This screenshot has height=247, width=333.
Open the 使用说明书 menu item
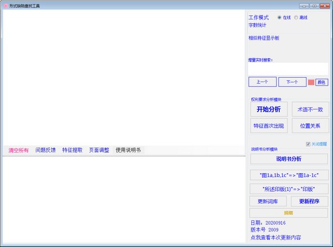tap(128, 150)
